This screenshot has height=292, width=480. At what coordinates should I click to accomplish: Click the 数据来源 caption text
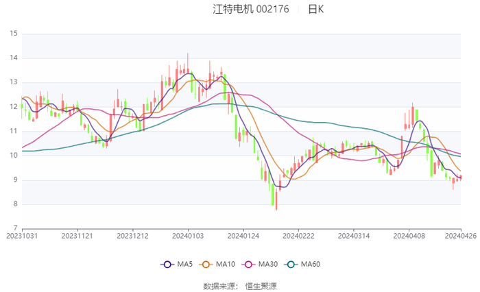coord(219,285)
